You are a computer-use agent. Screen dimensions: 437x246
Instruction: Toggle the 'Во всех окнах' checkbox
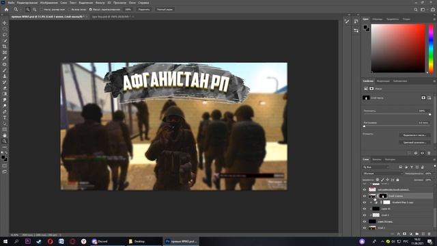pos(70,10)
